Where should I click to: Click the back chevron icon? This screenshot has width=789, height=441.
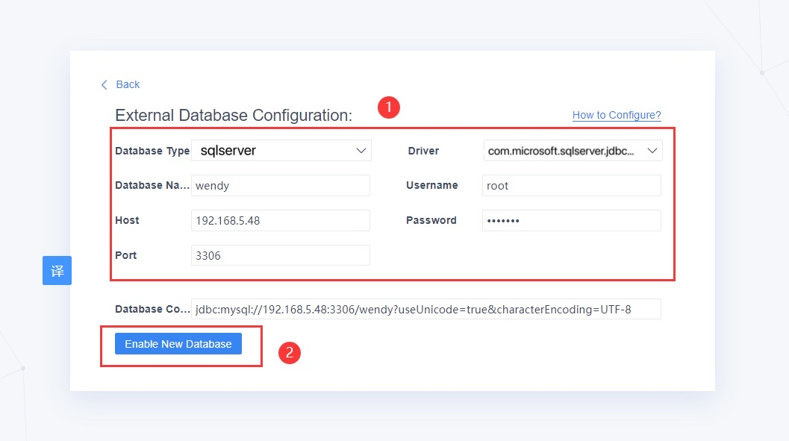[105, 84]
